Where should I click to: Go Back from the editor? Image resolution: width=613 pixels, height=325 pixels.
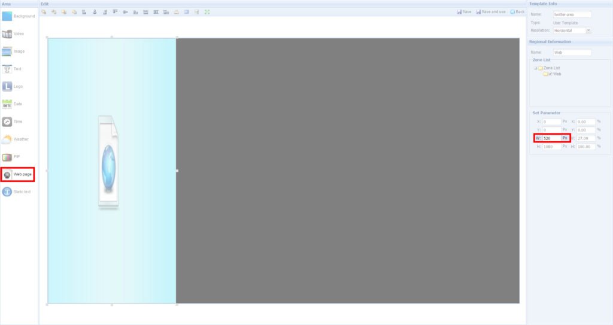(x=517, y=11)
